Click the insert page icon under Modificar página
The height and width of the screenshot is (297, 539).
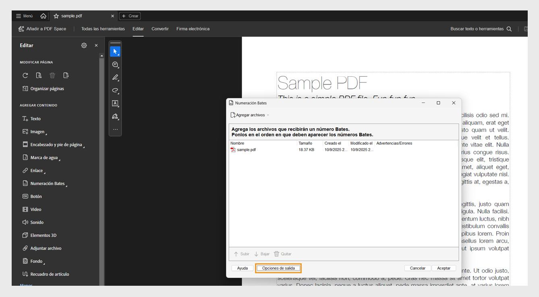39,75
